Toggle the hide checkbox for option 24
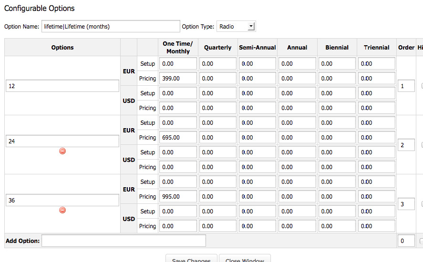This screenshot has width=423, height=262. 422,145
